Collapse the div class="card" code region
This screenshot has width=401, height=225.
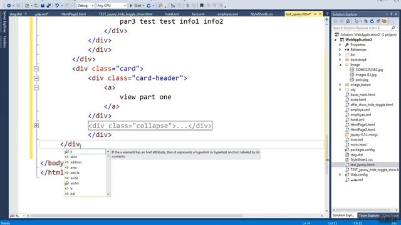[36, 69]
